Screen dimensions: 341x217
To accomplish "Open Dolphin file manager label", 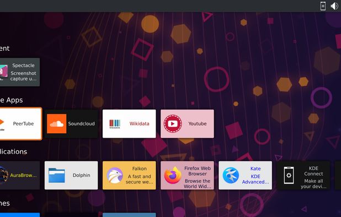I will 81,175.
